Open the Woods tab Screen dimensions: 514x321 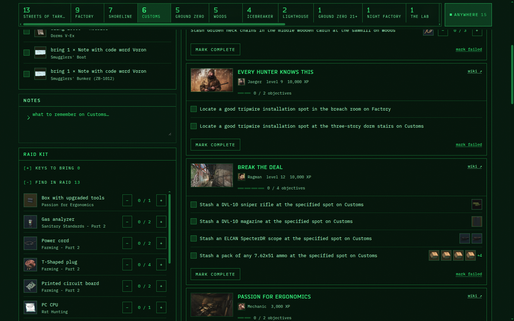click(226, 13)
